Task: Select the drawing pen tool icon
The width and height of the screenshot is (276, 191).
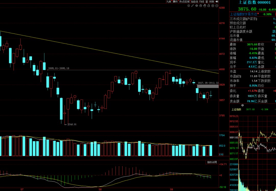Action: [x=193, y=6]
